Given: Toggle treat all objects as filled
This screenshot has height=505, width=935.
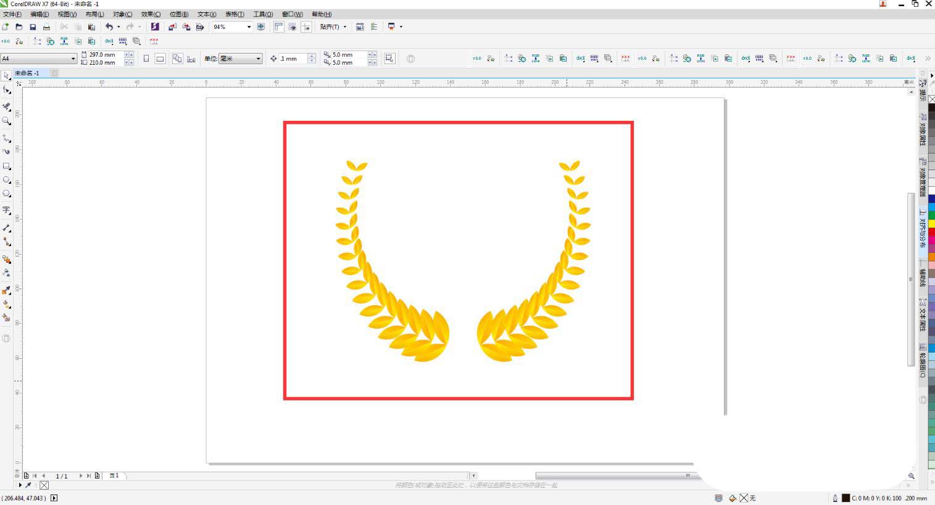Looking at the screenshot, I should [x=389, y=59].
